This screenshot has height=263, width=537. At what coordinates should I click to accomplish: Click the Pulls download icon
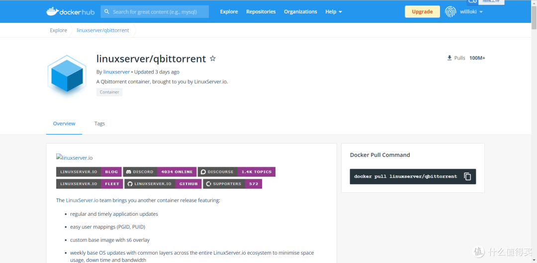click(x=449, y=58)
